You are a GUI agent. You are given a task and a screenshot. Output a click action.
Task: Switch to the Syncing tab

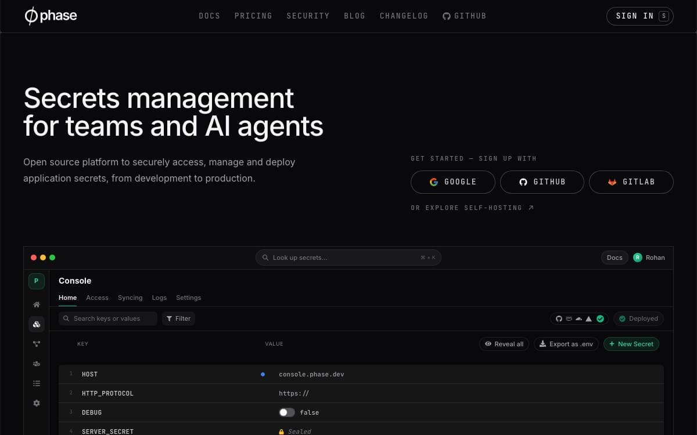point(130,298)
